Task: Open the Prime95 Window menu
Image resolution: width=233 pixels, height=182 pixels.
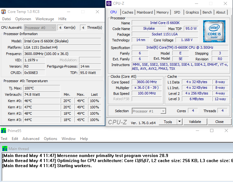Action: tap(69, 139)
